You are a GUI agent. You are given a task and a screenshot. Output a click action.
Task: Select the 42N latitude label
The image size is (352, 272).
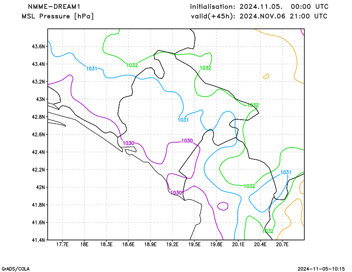click(40, 187)
